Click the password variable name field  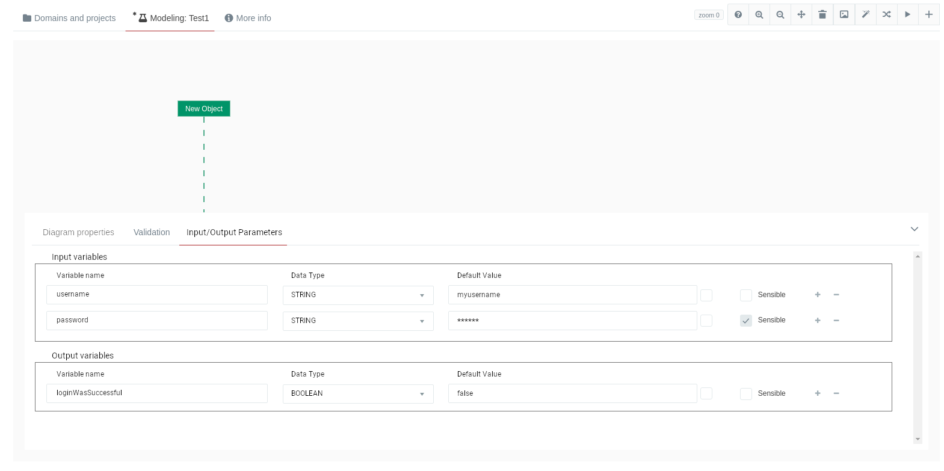157,321
